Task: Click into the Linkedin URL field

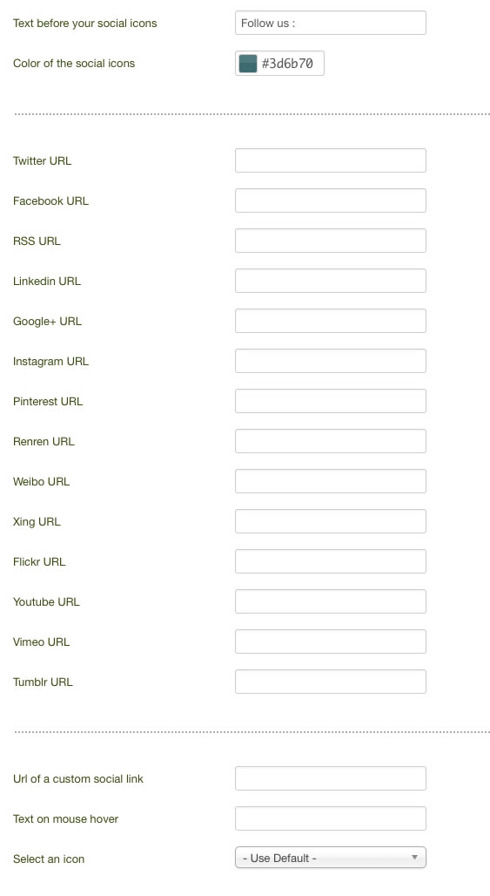Action: [330, 281]
